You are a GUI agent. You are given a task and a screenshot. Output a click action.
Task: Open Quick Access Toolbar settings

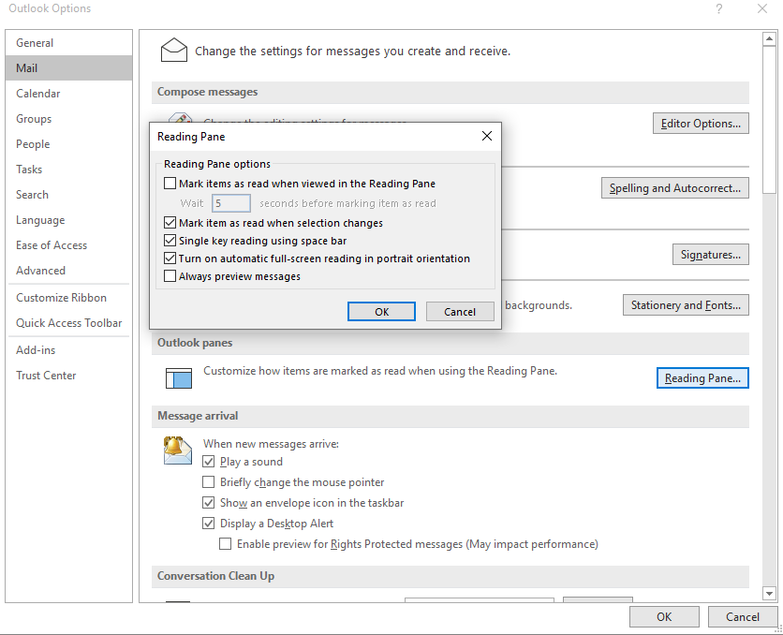point(69,323)
